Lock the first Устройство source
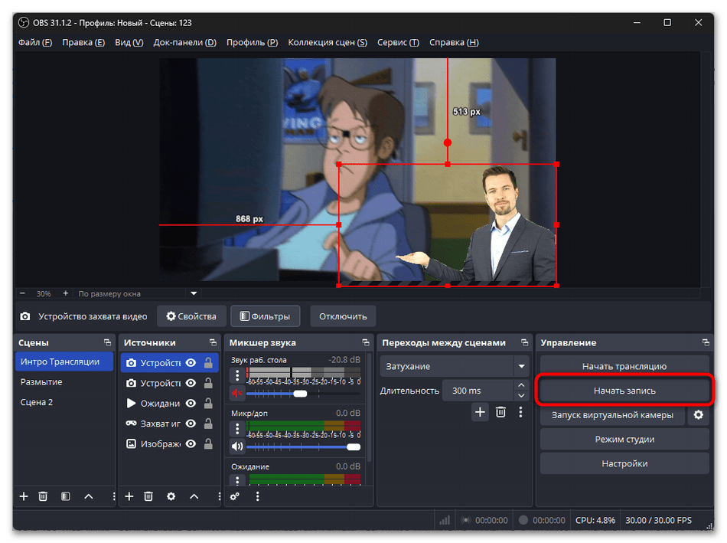This screenshot has height=543, width=727. (209, 362)
